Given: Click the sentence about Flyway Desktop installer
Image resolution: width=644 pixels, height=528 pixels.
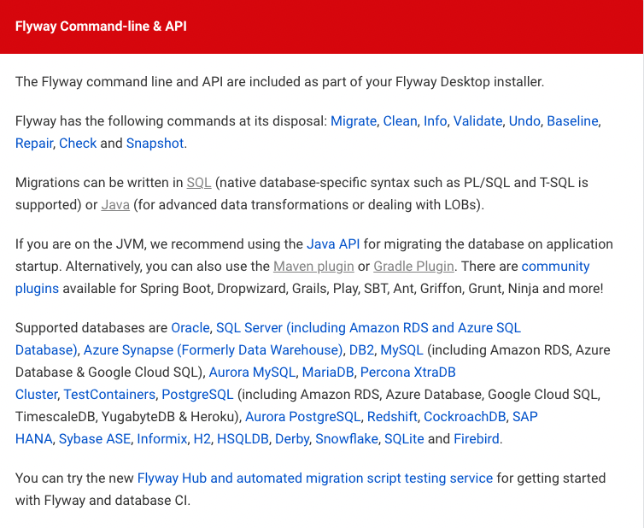Looking at the screenshot, I should coord(279,82).
